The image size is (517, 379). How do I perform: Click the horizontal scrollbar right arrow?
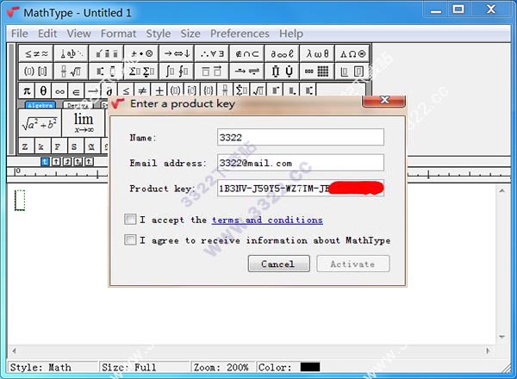[488, 351]
